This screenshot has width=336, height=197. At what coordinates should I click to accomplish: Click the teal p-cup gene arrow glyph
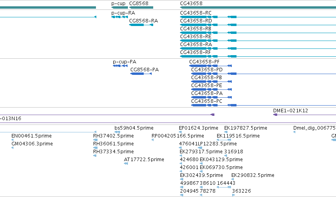(x=119, y=7)
